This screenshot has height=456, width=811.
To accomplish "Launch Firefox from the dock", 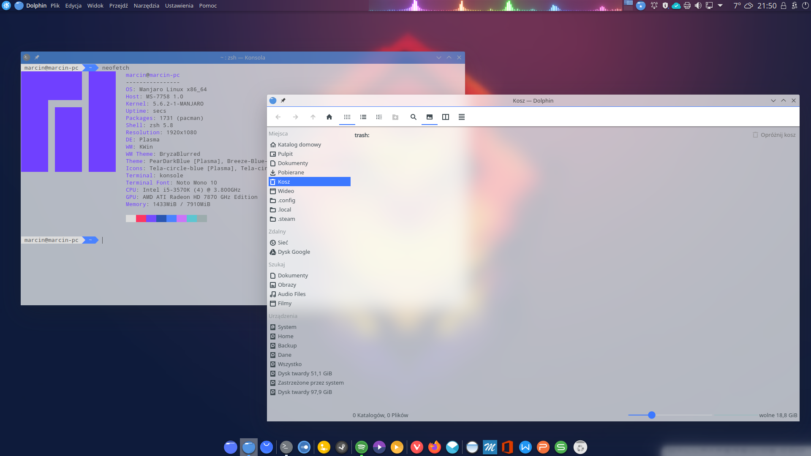I will [x=435, y=447].
